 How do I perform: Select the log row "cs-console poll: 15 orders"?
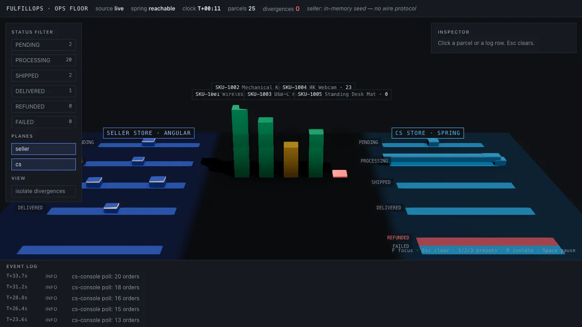(x=291, y=309)
